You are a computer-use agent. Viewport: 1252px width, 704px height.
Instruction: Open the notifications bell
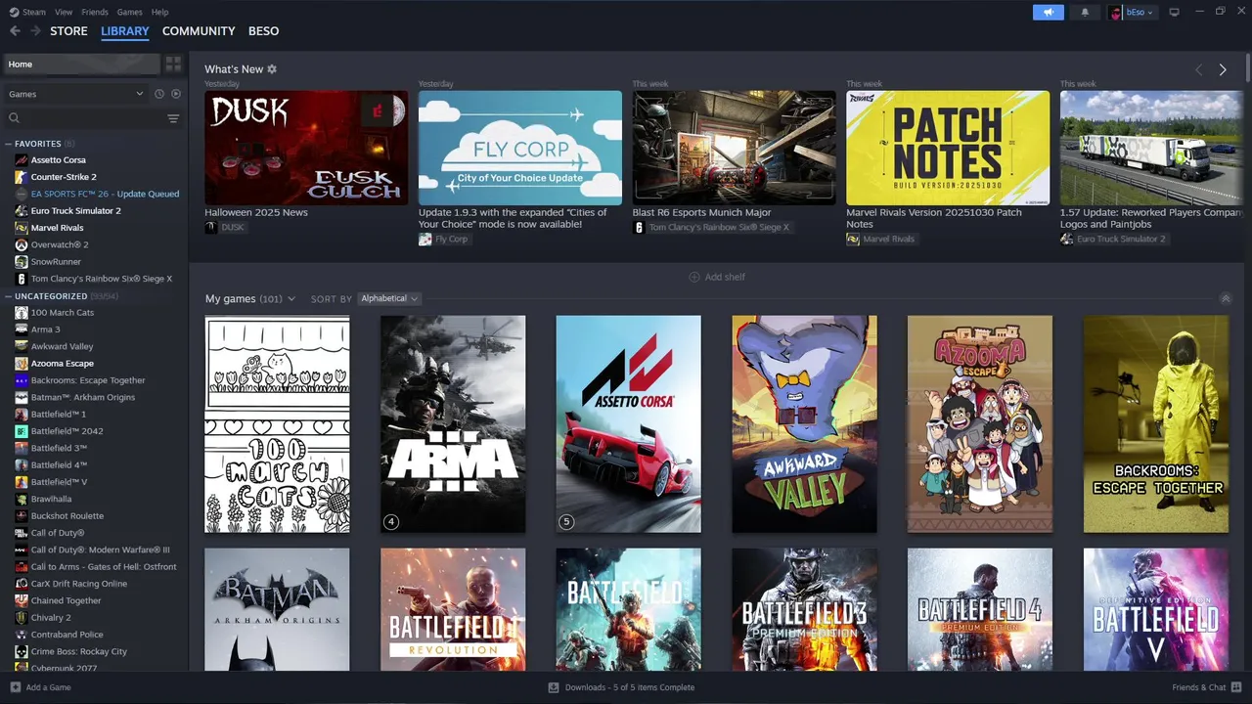click(1085, 12)
